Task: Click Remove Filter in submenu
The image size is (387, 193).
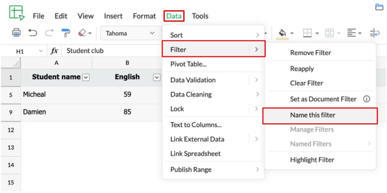Action: coord(311,53)
